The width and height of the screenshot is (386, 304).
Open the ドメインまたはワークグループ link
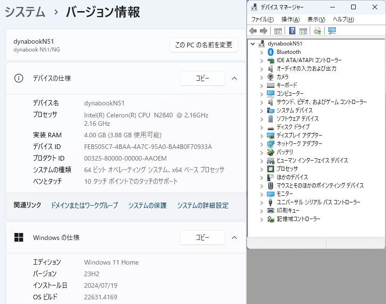point(84,205)
